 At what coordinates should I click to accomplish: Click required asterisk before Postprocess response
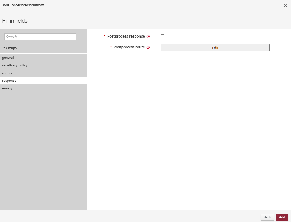tap(104, 36)
